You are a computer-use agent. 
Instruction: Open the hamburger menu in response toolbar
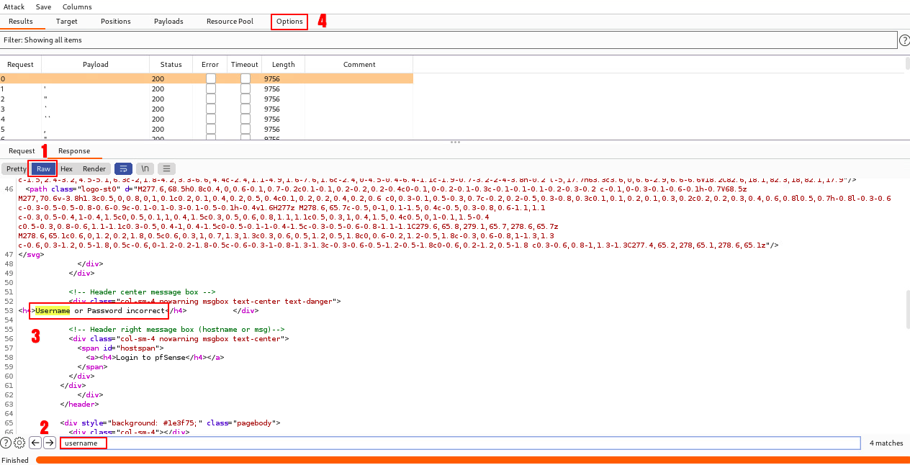[x=166, y=168]
